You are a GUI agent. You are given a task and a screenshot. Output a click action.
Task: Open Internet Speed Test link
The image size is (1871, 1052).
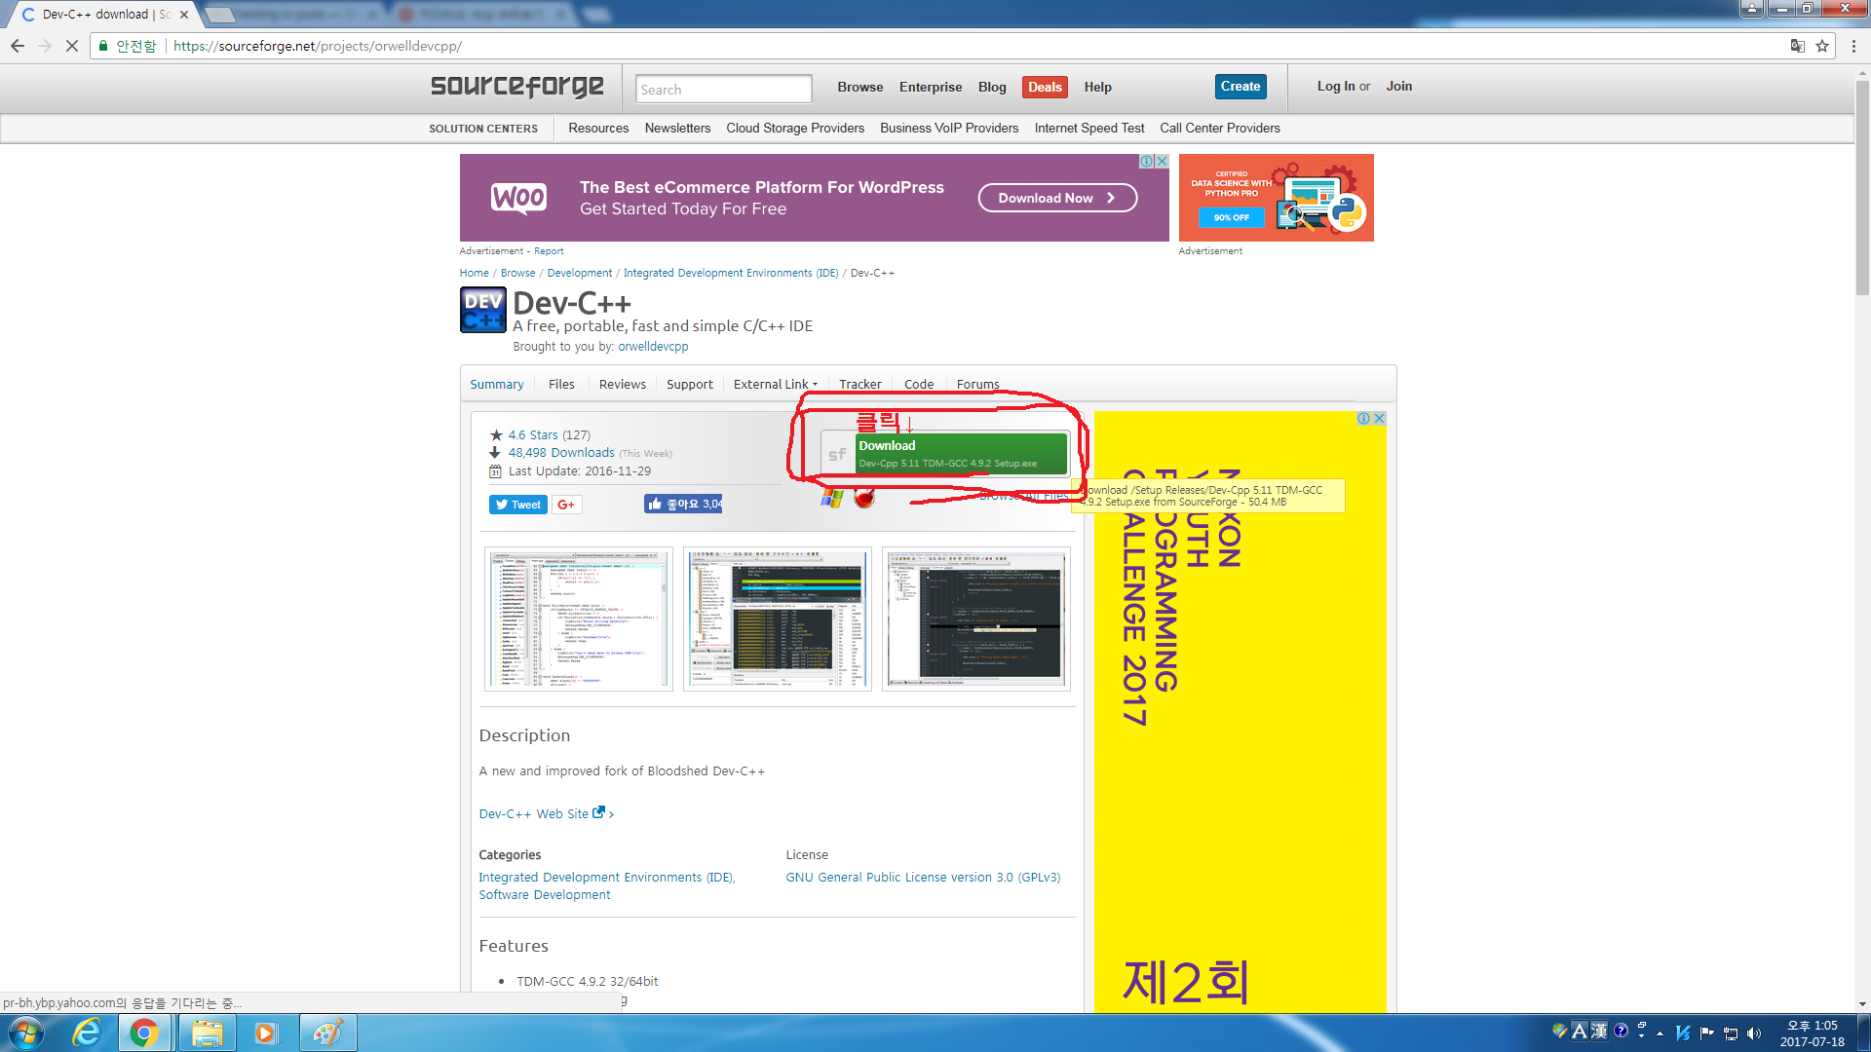[x=1089, y=128]
